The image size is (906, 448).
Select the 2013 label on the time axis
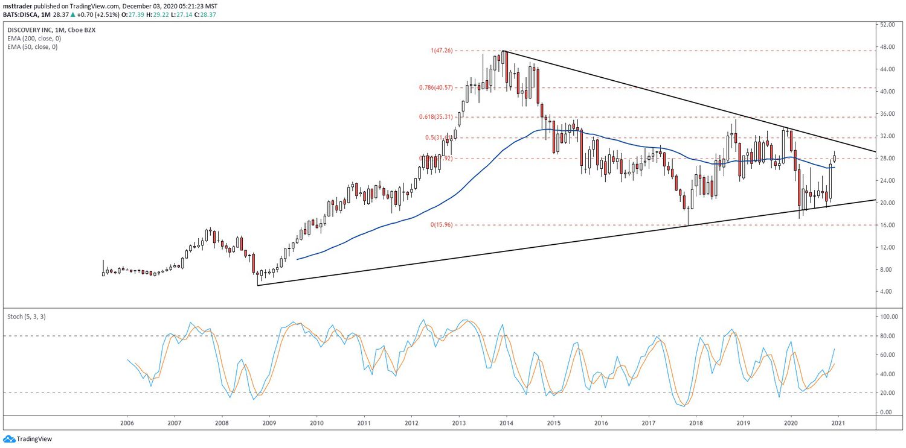point(459,424)
